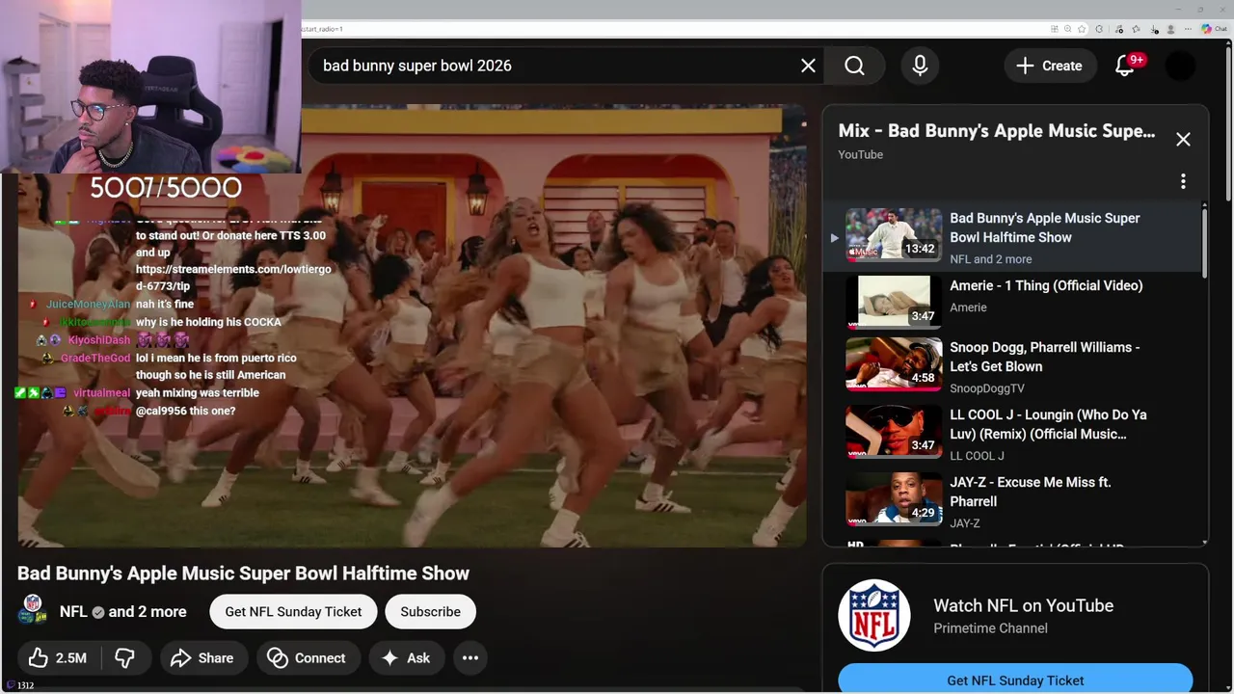This screenshot has height=694, width=1234.
Task: Open Edge downloads icon
Action: click(x=1154, y=29)
